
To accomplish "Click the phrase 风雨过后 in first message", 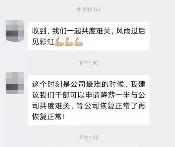I will [x=131, y=31].
